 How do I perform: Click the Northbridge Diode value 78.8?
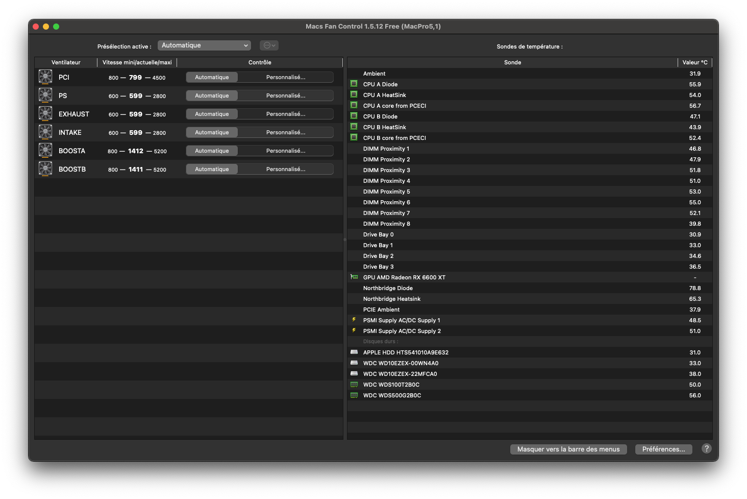[695, 288]
